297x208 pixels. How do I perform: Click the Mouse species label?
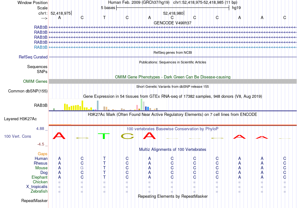click(x=41, y=168)
